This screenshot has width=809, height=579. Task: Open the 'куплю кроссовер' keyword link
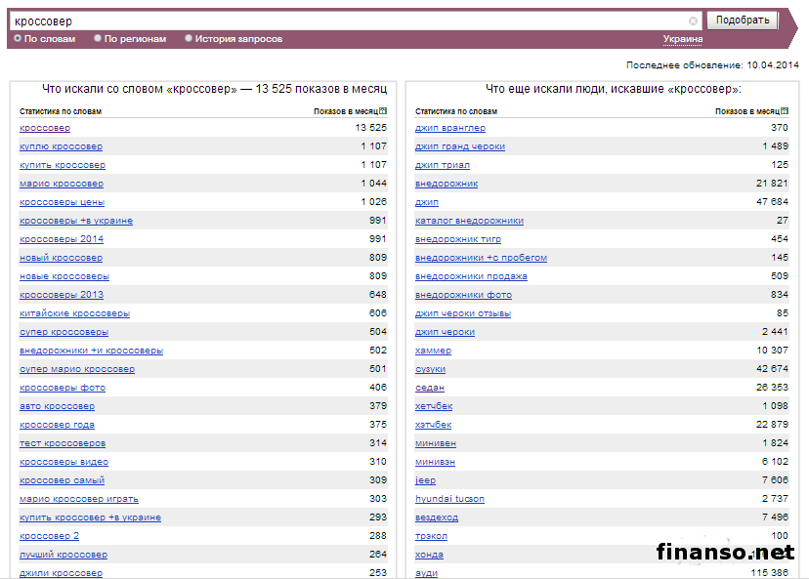coord(61,146)
